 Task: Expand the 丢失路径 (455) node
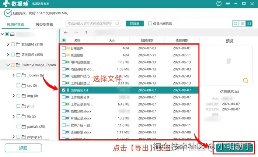click(x=8, y=54)
